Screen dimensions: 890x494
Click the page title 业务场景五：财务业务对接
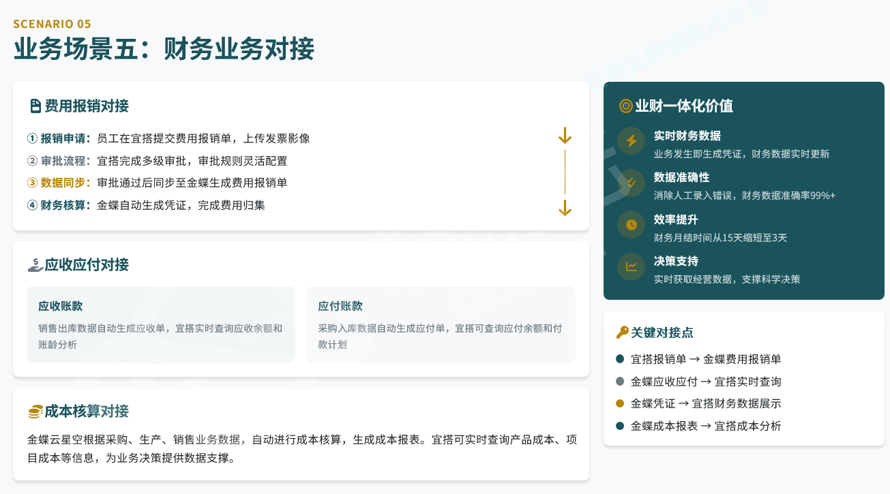tap(164, 50)
